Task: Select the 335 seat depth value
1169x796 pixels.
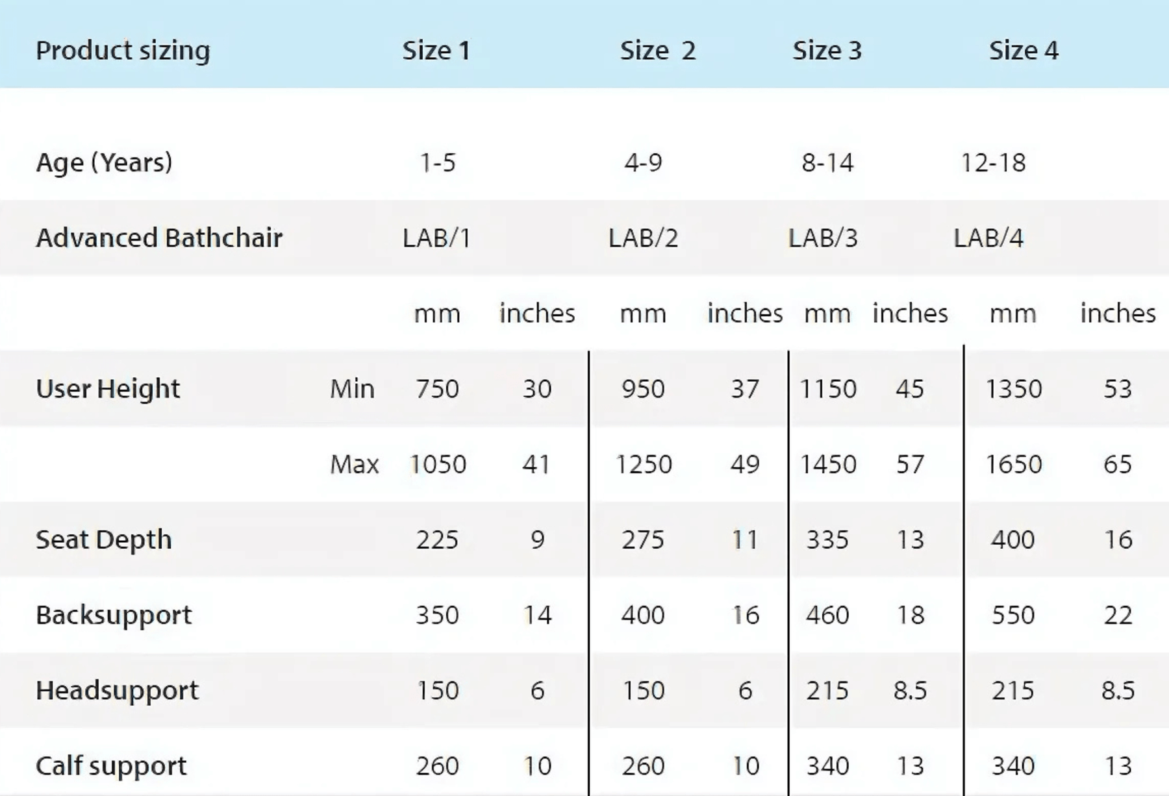Action: tap(827, 540)
